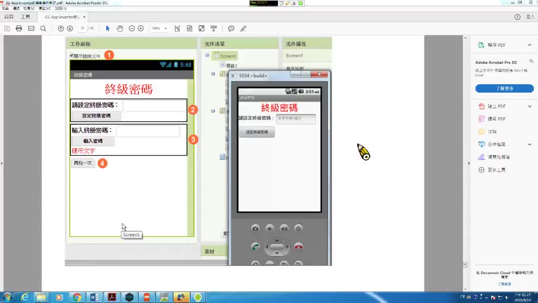The width and height of the screenshot is (538, 303).
Task: Collapse the 轉存 PDF section chevron
Action: (530, 45)
